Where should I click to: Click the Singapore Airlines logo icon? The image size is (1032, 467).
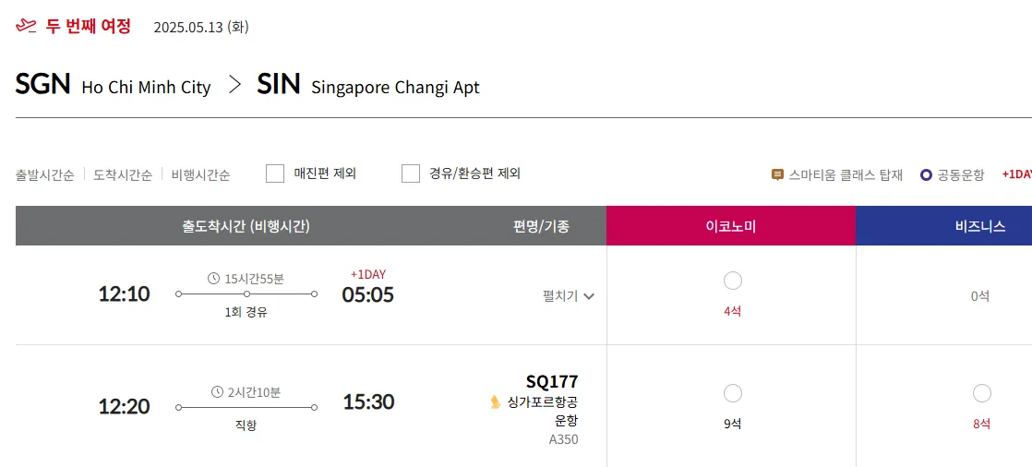click(496, 401)
